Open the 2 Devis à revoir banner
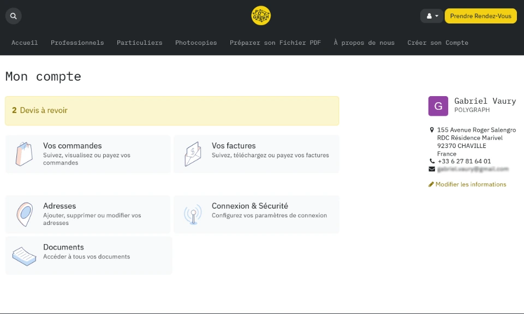This screenshot has width=524, height=314. pyautogui.click(x=172, y=111)
